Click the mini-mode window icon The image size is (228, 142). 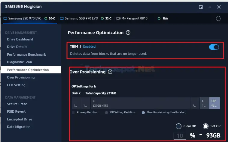pos(201,7)
